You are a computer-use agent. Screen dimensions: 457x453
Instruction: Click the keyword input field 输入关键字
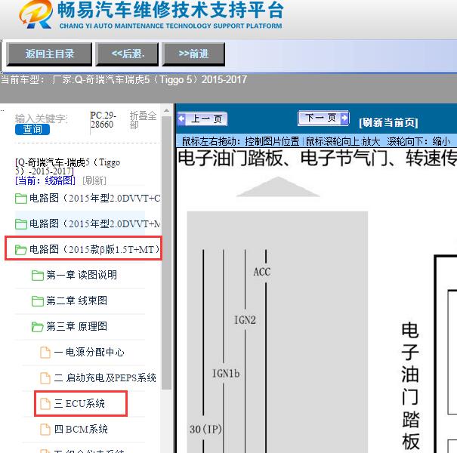click(x=42, y=119)
